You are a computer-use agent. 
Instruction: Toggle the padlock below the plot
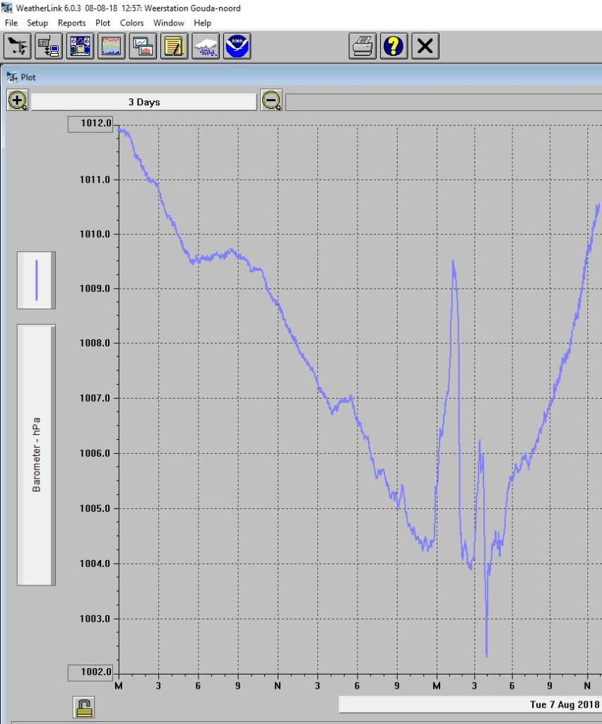click(x=84, y=706)
